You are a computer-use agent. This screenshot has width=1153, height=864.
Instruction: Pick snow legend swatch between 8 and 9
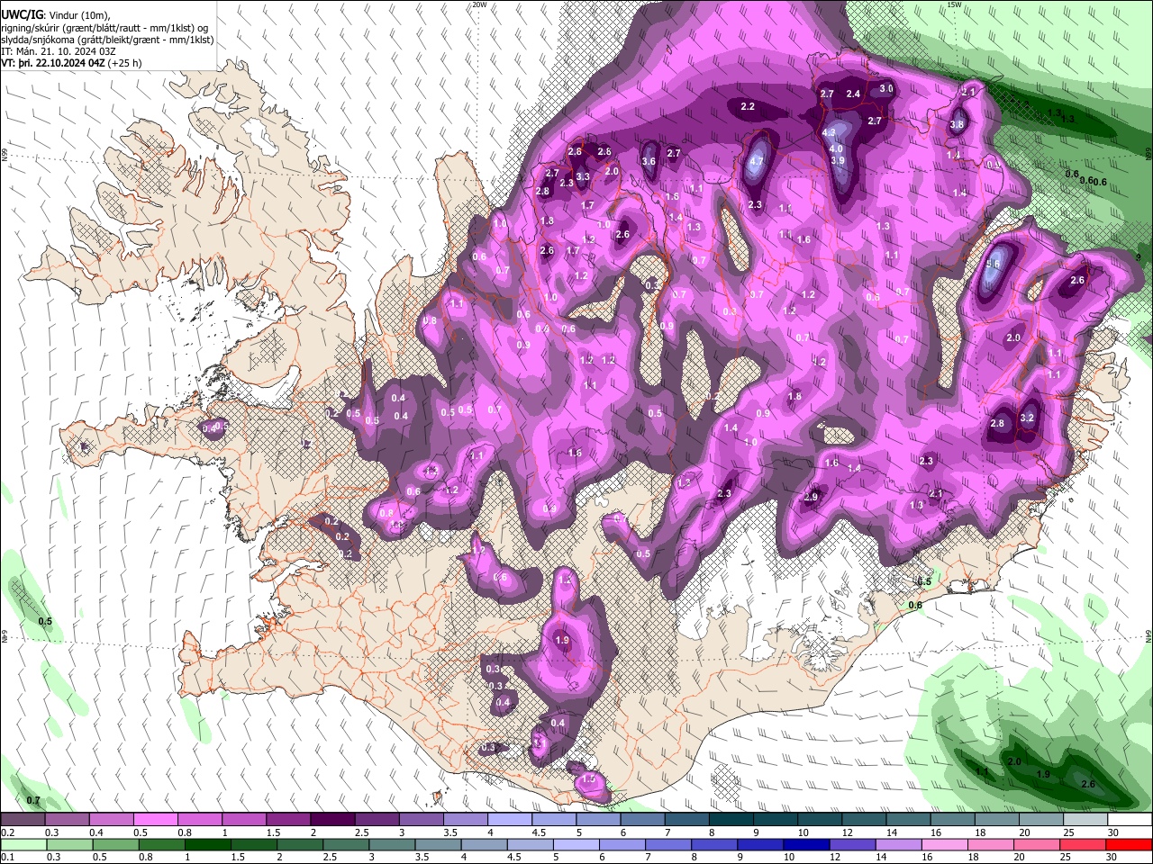731,820
